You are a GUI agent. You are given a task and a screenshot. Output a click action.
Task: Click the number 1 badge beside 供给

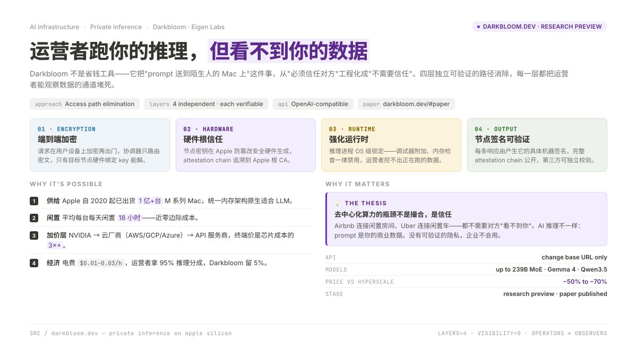34,201
